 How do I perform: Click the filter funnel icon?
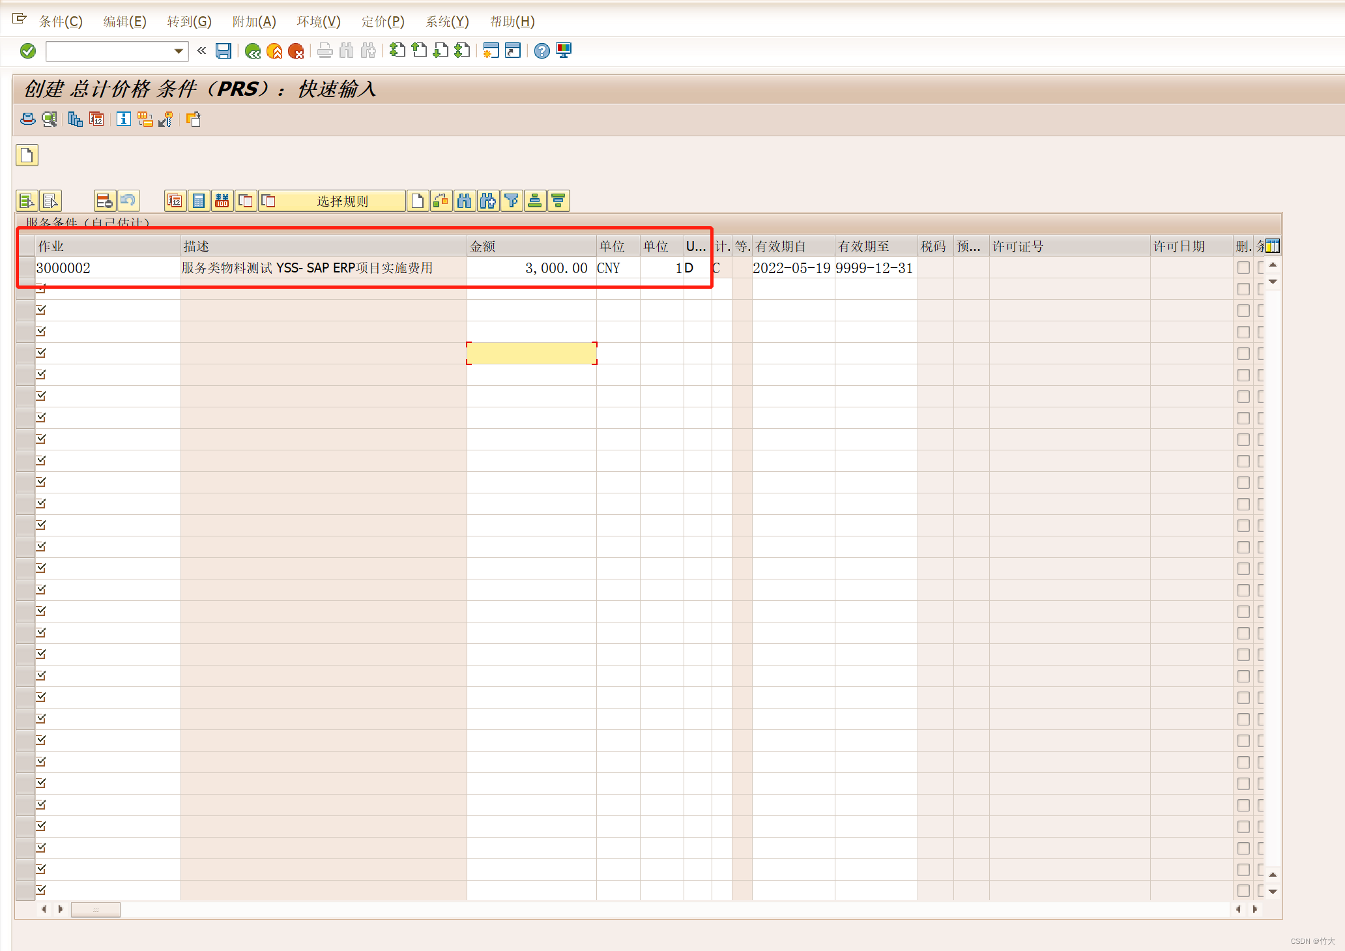click(x=512, y=201)
